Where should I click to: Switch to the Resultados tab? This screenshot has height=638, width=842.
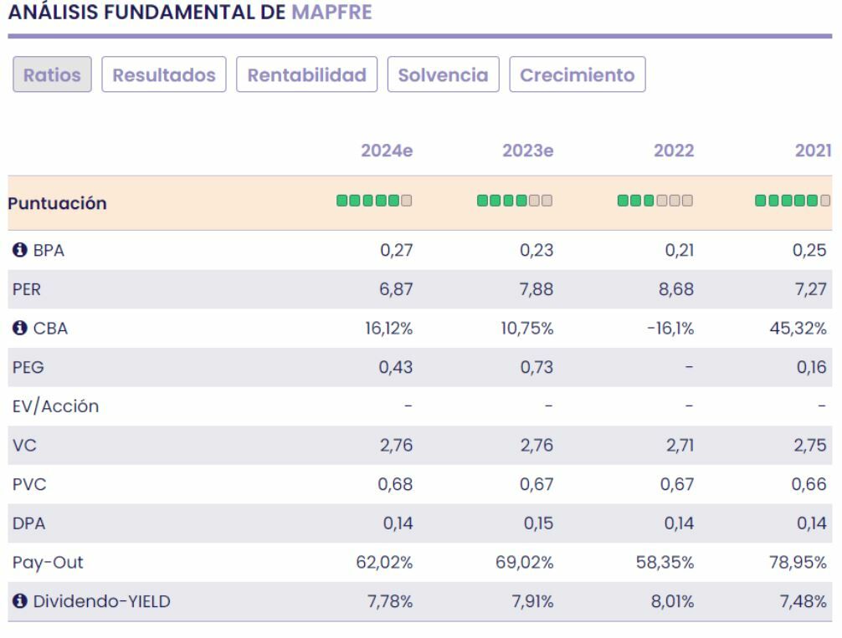click(164, 75)
